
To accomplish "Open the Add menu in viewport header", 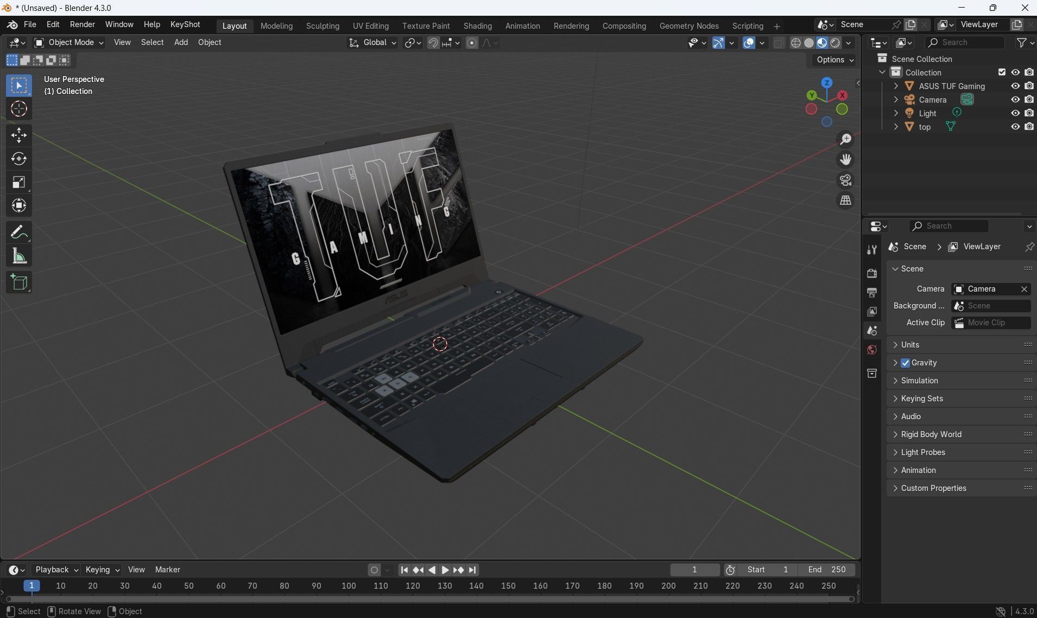I will (181, 42).
